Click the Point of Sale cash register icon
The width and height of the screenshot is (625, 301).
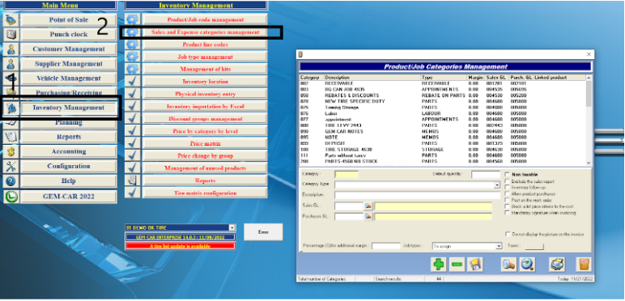[x=11, y=20]
